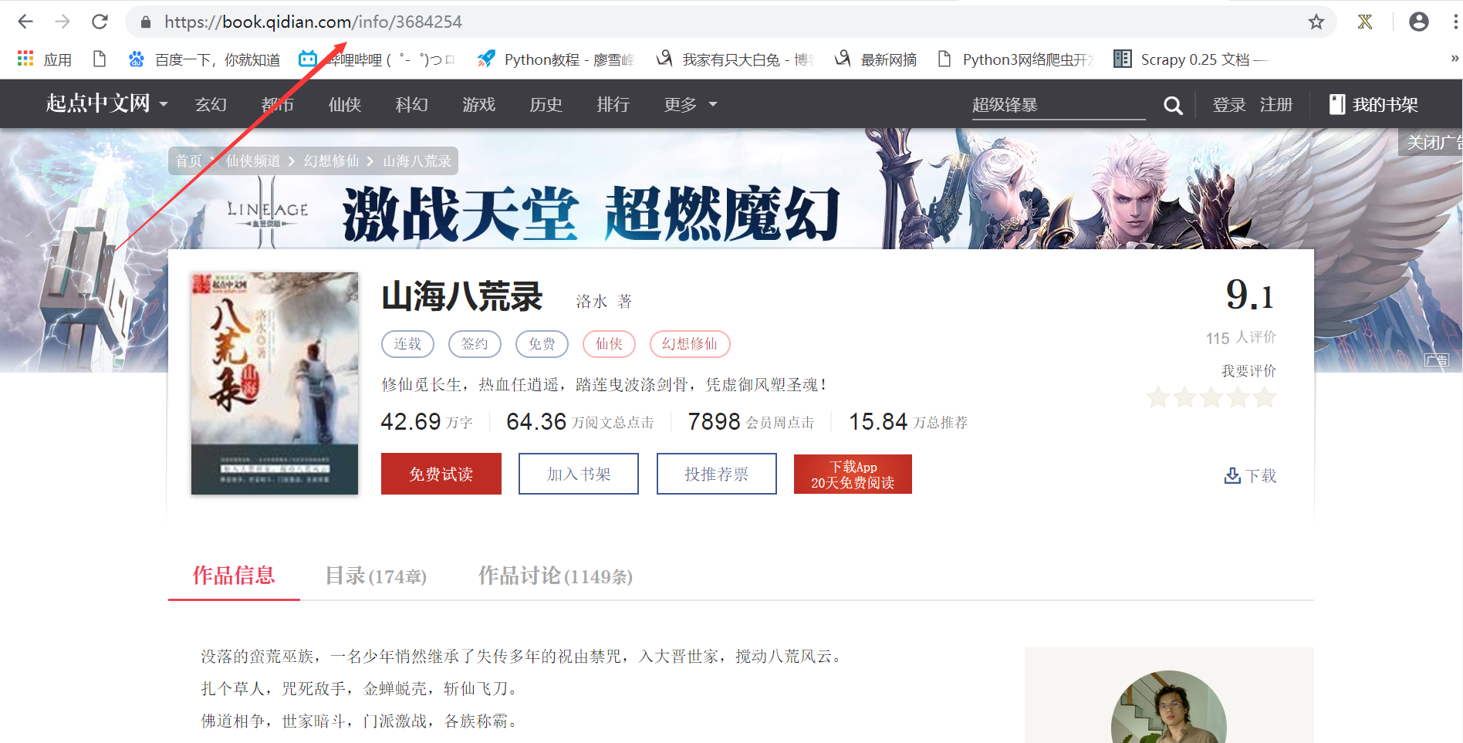1463x743 pixels.
Task: Switch to the 作品信息 tab
Action: (234, 576)
